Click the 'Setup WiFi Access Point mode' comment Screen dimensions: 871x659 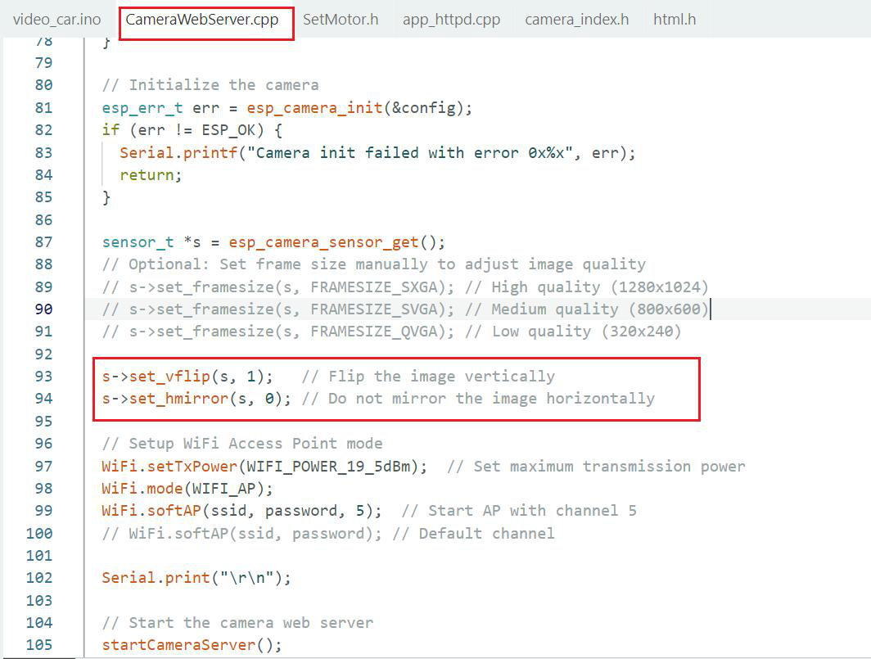(x=242, y=444)
